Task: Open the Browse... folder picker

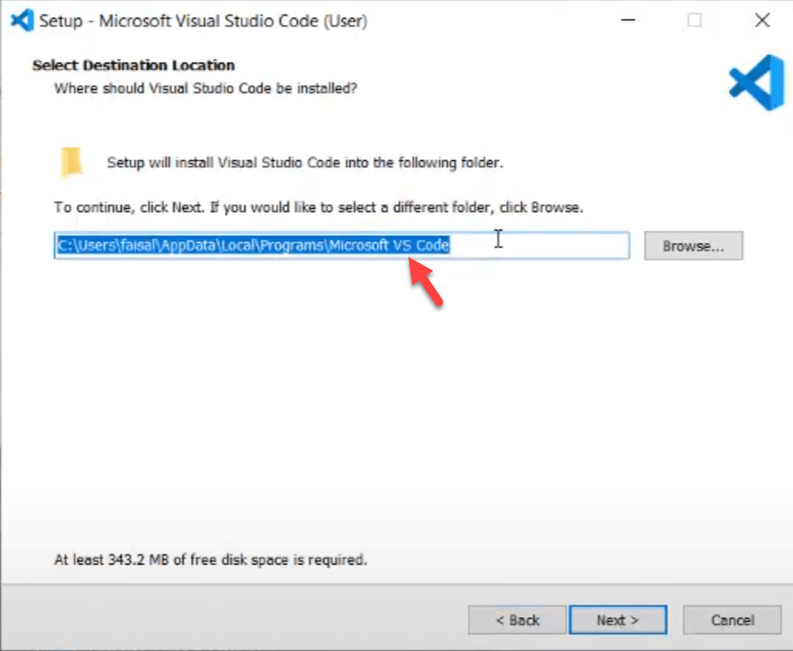Action: (693, 247)
